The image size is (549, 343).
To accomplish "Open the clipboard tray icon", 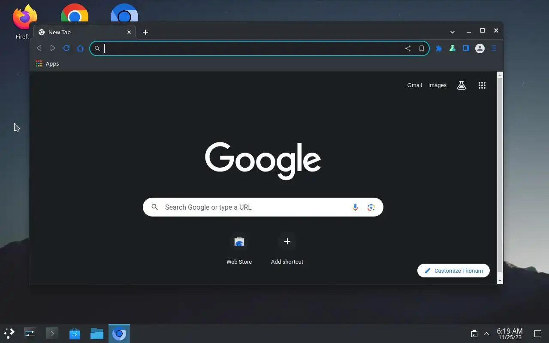I will pos(474,334).
